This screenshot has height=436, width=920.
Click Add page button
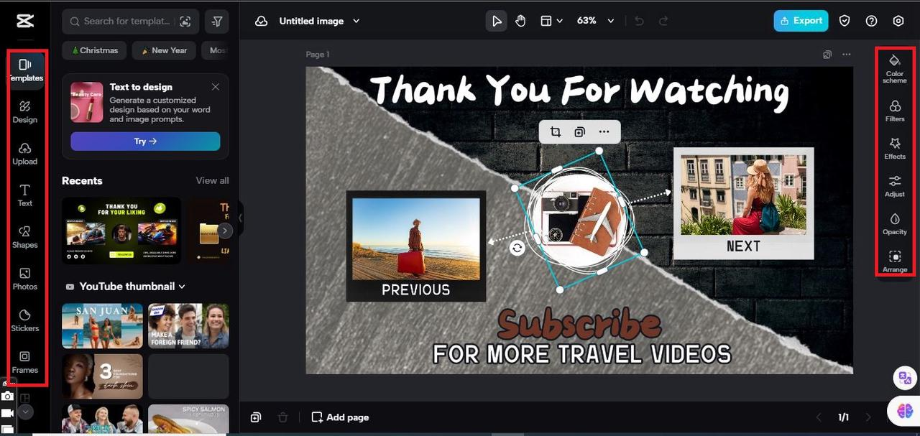(x=341, y=417)
